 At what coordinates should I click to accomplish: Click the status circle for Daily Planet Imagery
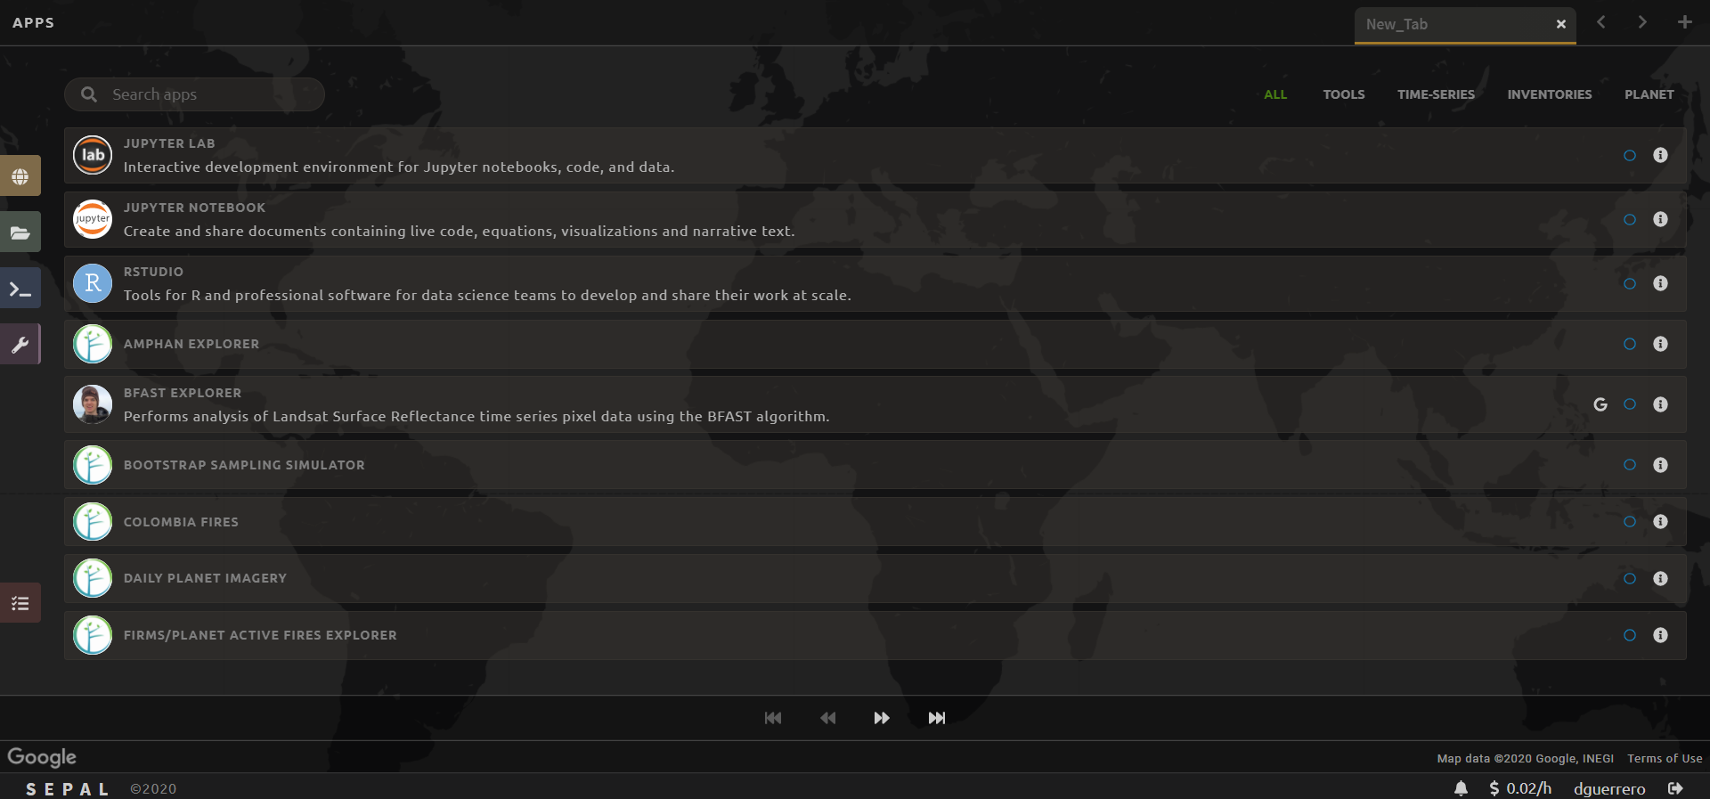tap(1630, 579)
